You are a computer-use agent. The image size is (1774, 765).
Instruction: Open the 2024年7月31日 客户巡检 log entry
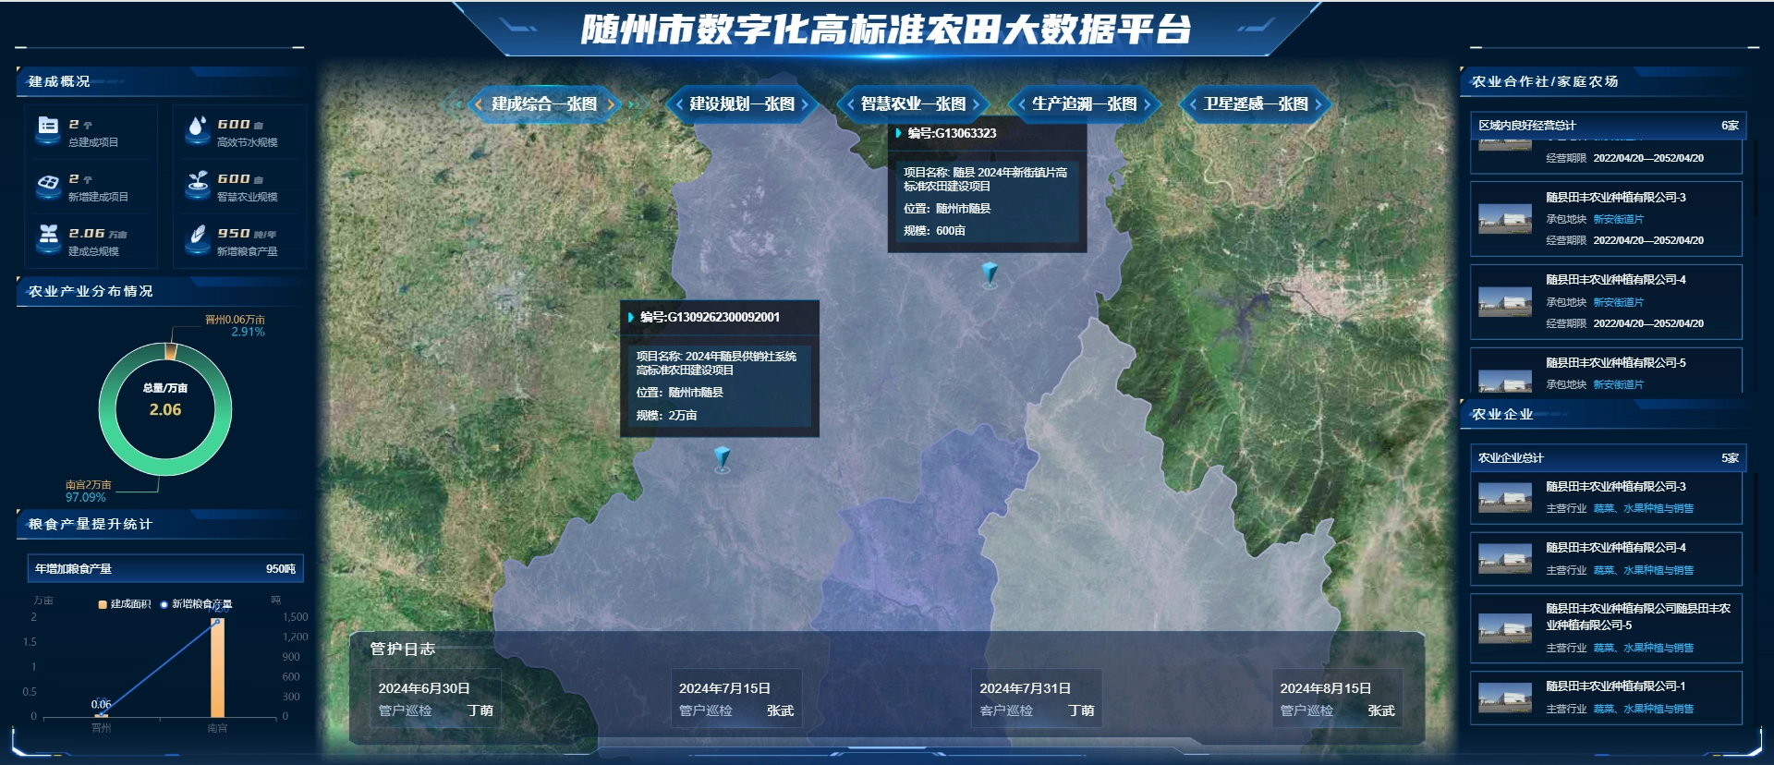click(x=1037, y=699)
